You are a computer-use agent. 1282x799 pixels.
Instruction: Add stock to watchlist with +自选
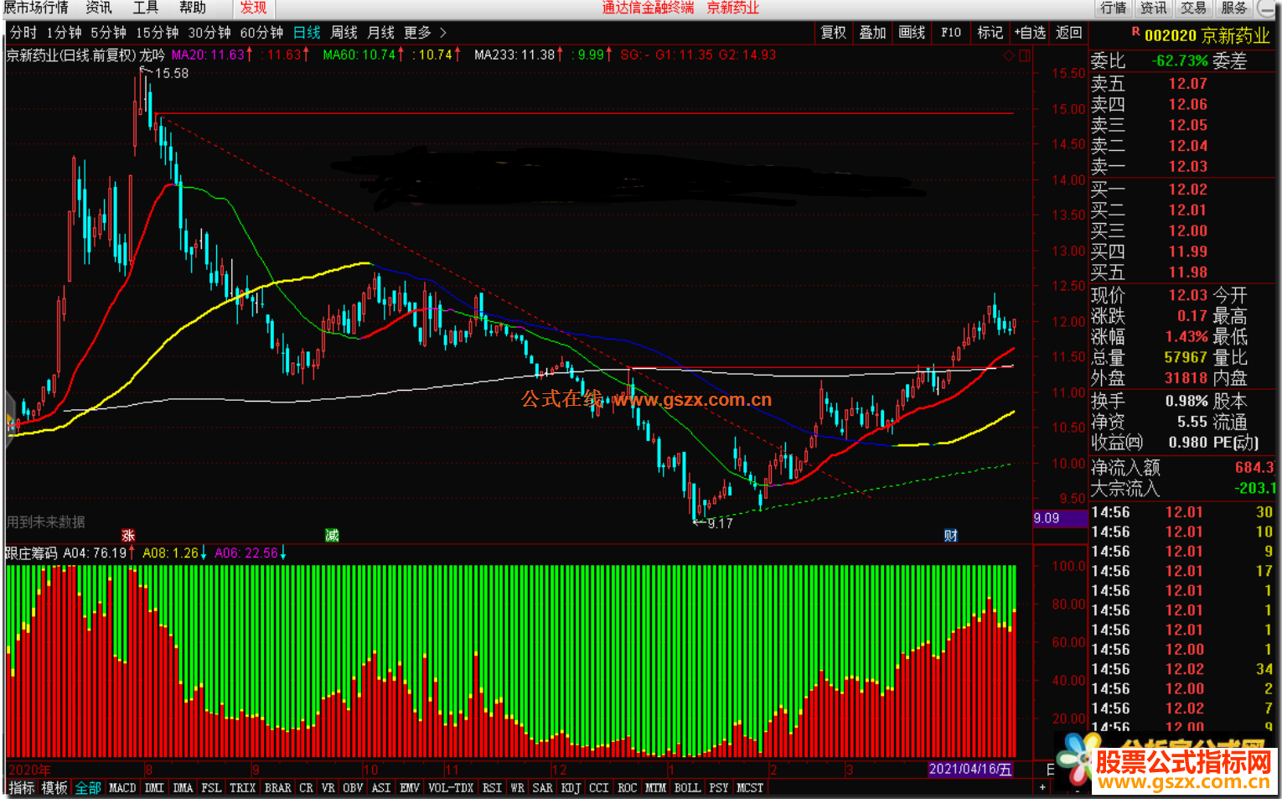pyautogui.click(x=1030, y=33)
